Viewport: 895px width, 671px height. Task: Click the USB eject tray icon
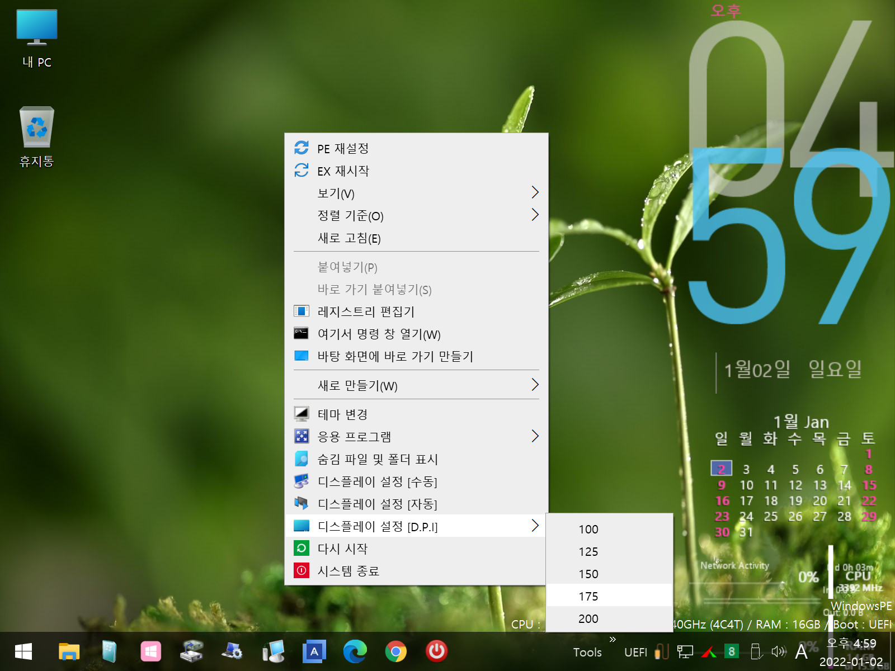(x=756, y=651)
